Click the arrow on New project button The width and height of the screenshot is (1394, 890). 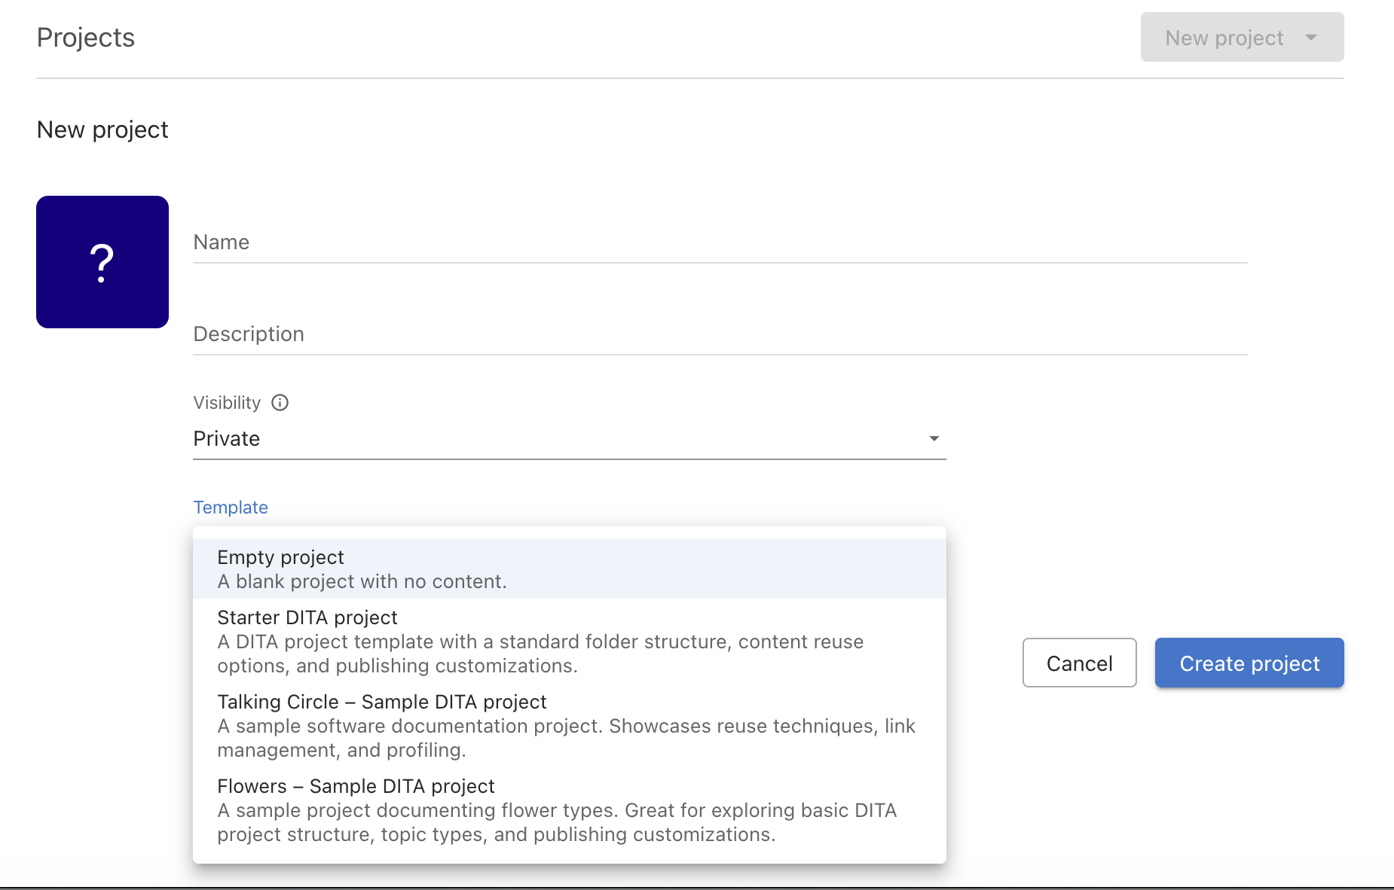1311,38
